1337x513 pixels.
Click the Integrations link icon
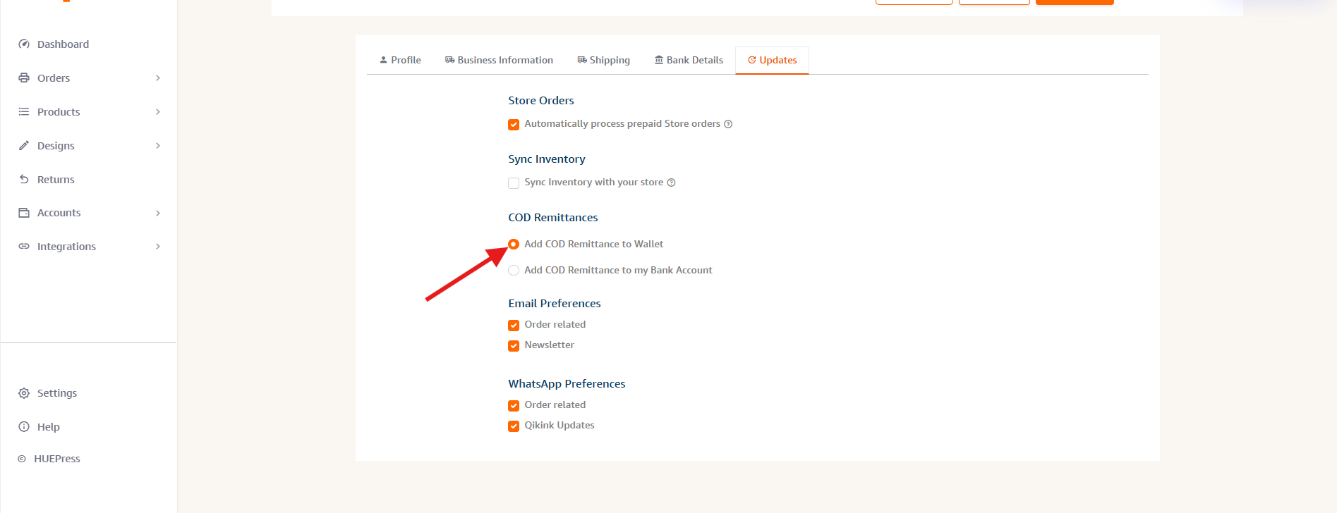tap(24, 247)
